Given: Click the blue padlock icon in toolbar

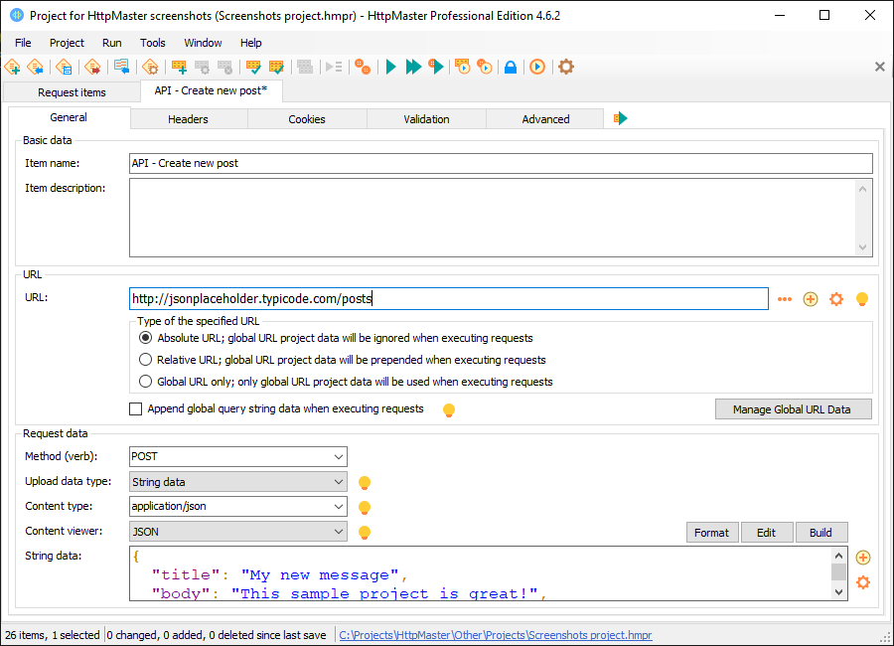Looking at the screenshot, I should coord(510,67).
